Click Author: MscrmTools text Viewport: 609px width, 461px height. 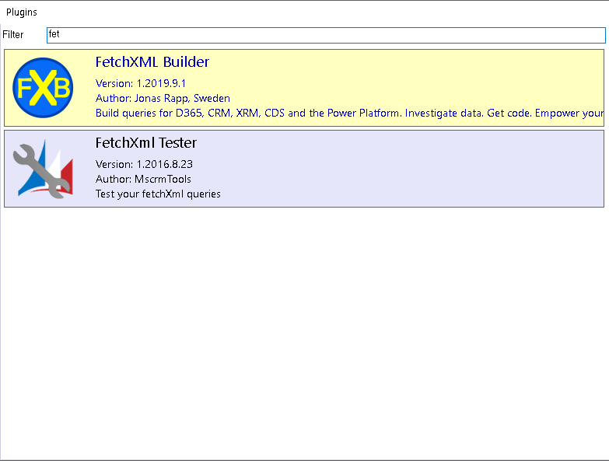click(x=143, y=179)
